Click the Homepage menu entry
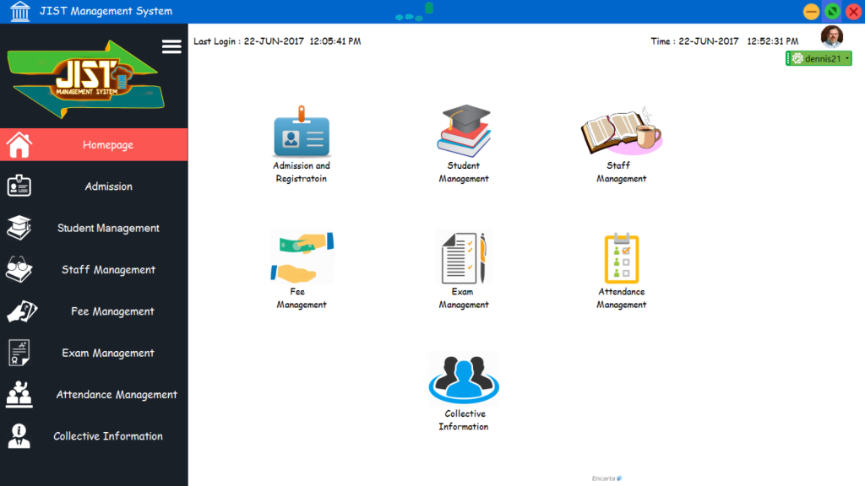The image size is (865, 486). (108, 144)
